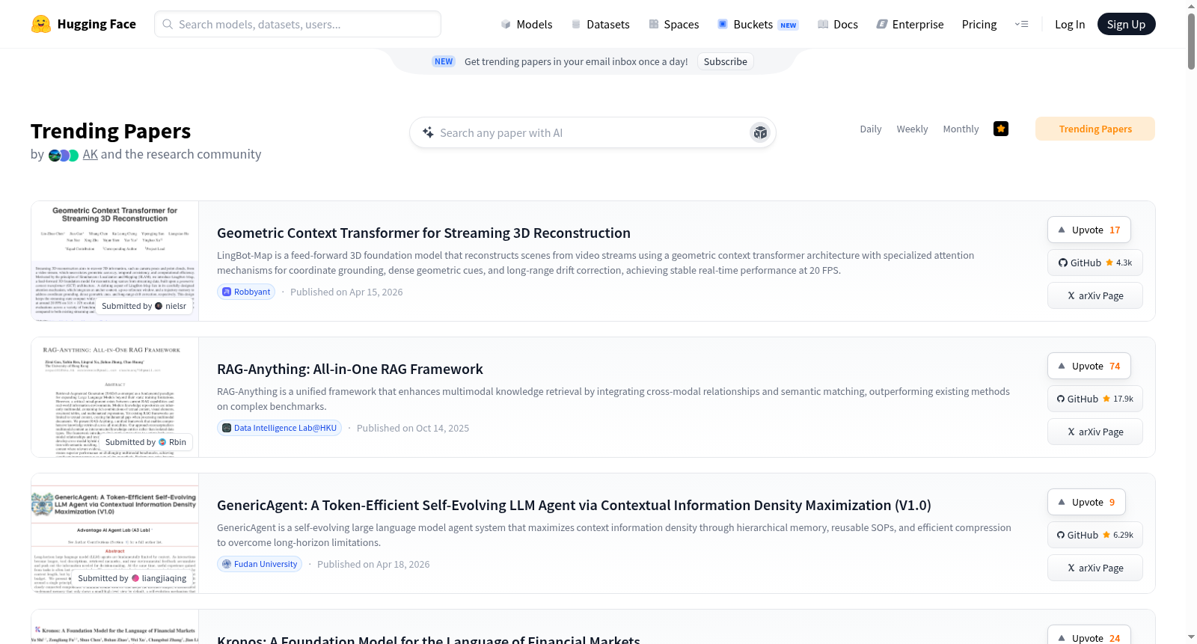The height and width of the screenshot is (644, 1197).
Task: Click the black star icon beside Monthly
Action: pyautogui.click(x=1001, y=129)
